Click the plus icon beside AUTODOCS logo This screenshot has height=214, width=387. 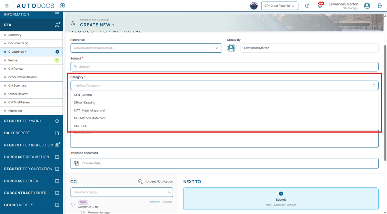(63, 6)
